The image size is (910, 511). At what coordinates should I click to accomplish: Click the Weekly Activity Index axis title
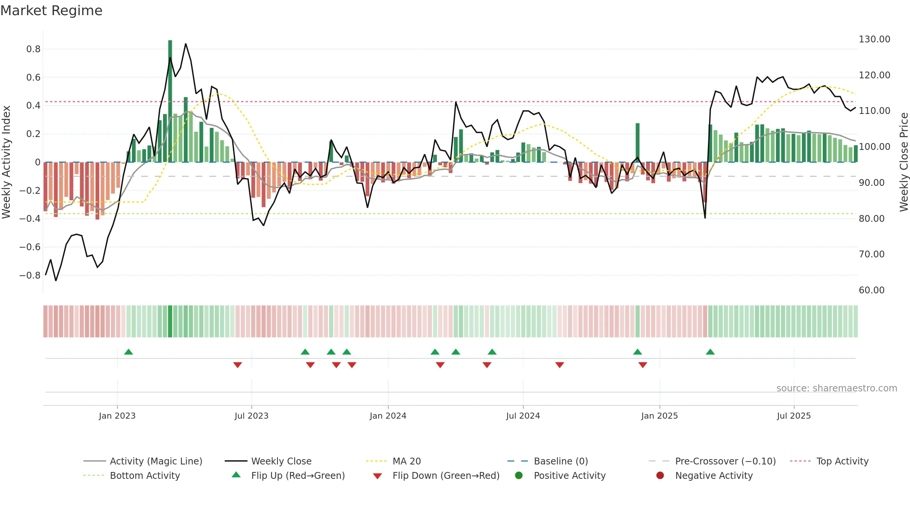(x=6, y=162)
